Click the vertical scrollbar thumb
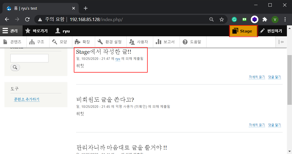The width and height of the screenshot is (292, 154). [x=289, y=80]
